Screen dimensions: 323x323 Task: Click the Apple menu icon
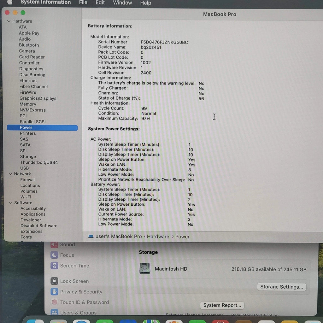[9, 2]
